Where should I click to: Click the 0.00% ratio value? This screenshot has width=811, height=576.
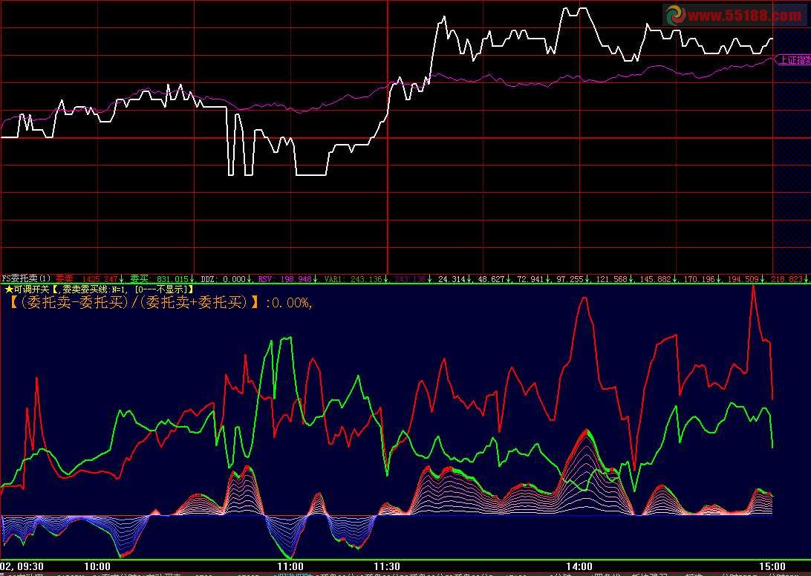click(x=290, y=303)
